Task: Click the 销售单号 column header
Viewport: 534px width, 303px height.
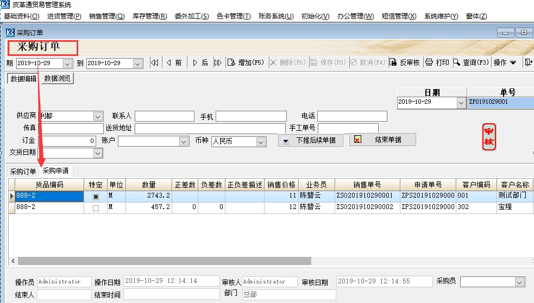Action: tap(367, 185)
